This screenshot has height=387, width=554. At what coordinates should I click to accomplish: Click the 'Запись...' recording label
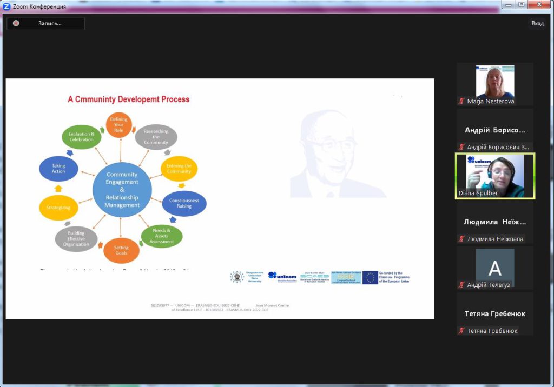tap(50, 23)
